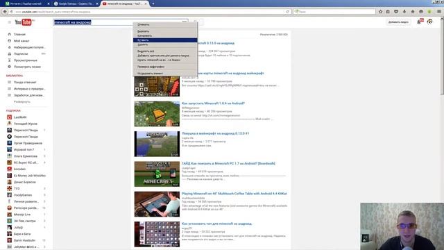The height and width of the screenshot is (250, 444).
Task: Open Ловушка в майнкрафт на андроид video title
Action: [x=216, y=133]
